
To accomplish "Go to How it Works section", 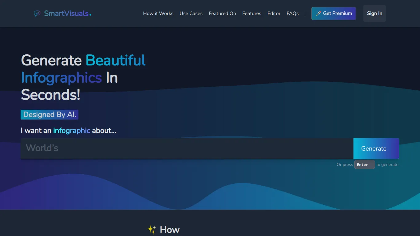I will click(x=158, y=14).
